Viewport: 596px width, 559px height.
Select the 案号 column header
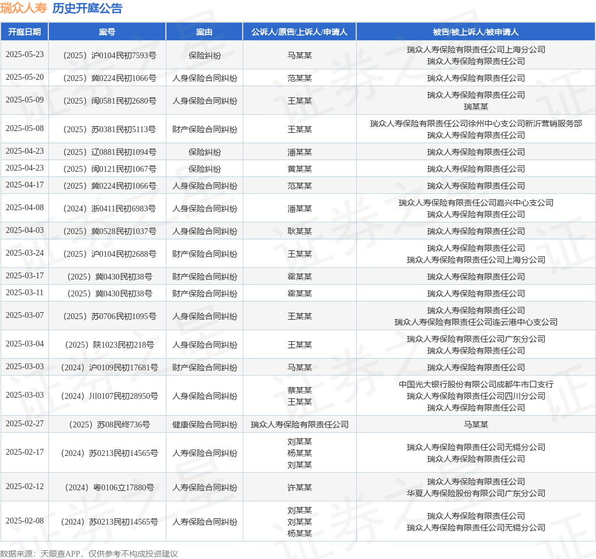point(107,32)
